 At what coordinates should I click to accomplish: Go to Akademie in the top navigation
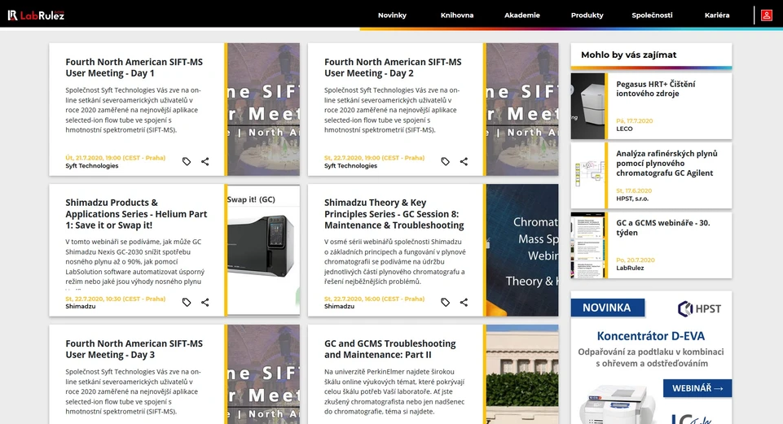pos(522,15)
